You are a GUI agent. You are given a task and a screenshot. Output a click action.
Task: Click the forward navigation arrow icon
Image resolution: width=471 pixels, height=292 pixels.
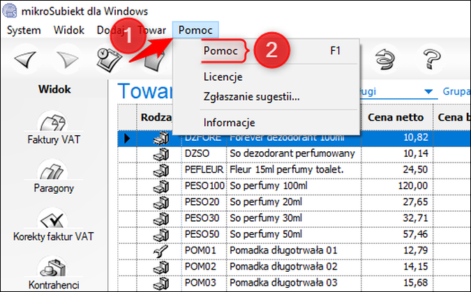(68, 59)
